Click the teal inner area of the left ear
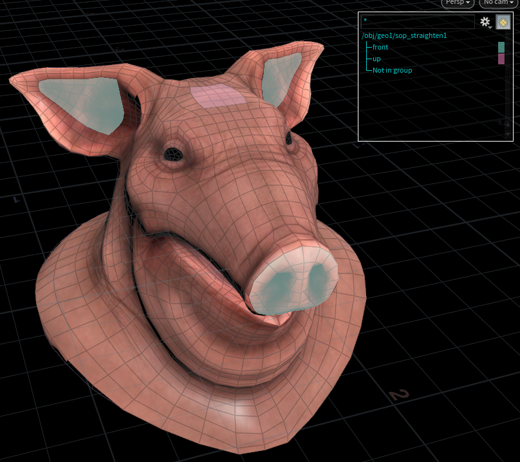This screenshot has width=520, height=462. pyautogui.click(x=84, y=102)
